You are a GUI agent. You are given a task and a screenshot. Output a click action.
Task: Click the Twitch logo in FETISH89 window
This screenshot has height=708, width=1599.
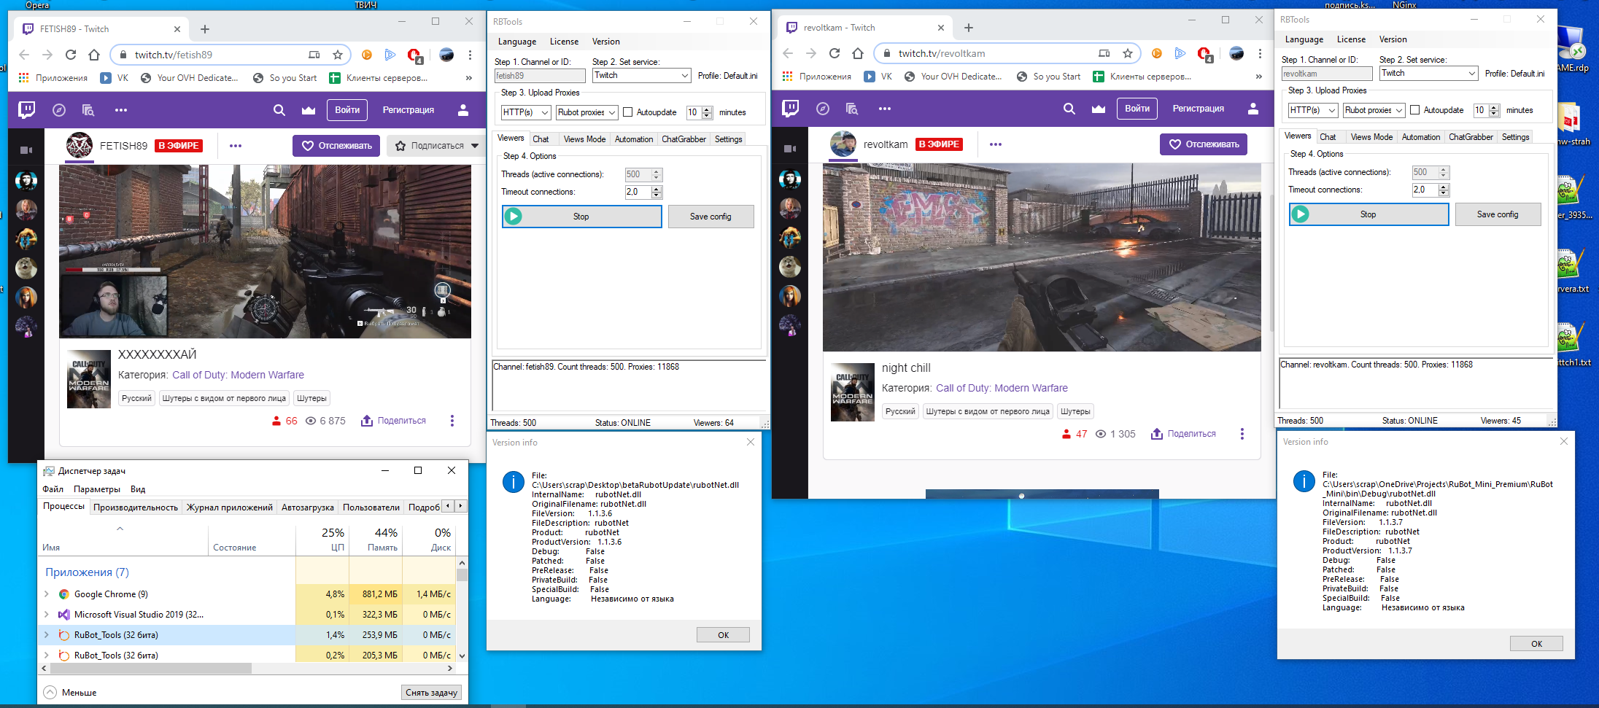(27, 109)
